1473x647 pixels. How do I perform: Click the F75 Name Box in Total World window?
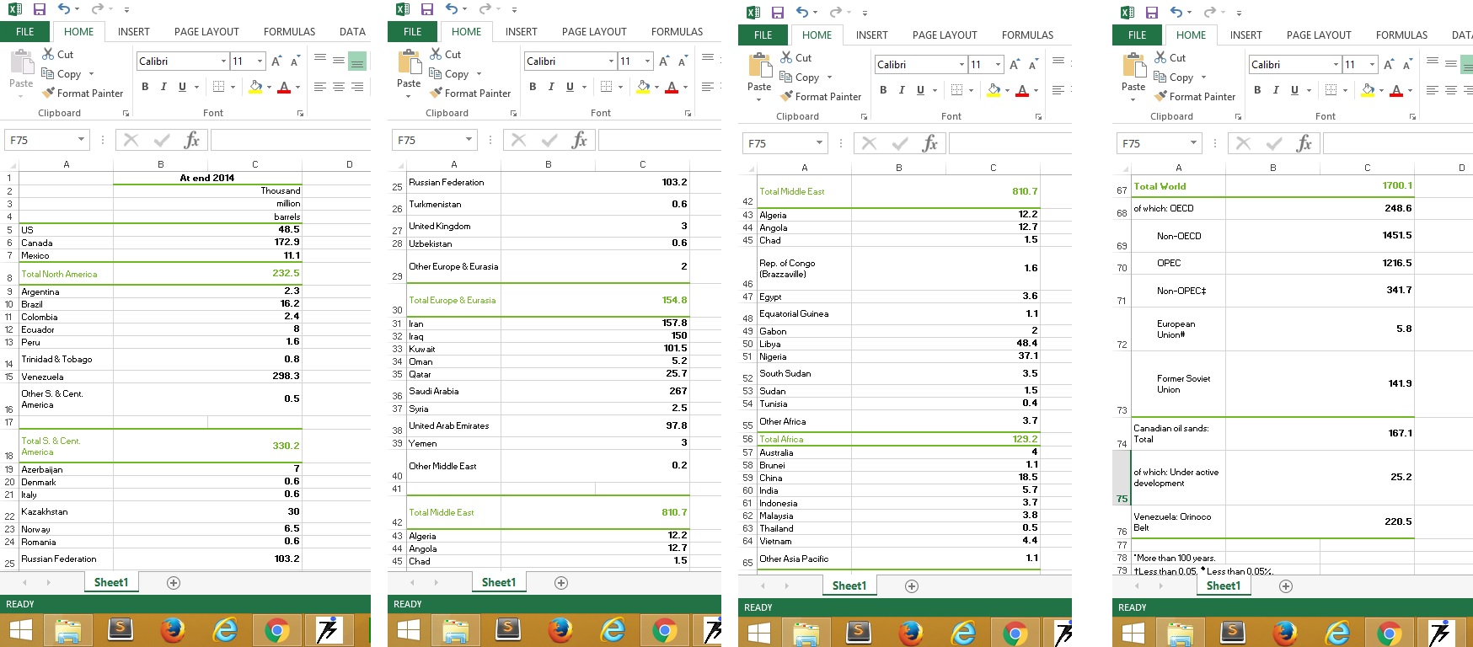[x=1153, y=143]
